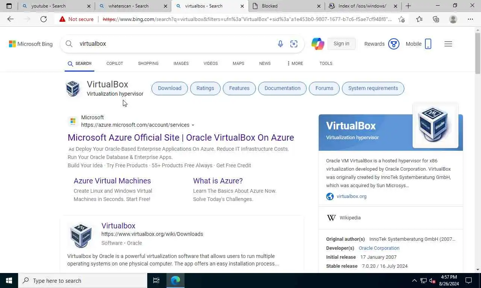Image resolution: width=481 pixels, height=288 pixels.
Task: Open the Oracle Corporation developer link
Action: coord(379,248)
